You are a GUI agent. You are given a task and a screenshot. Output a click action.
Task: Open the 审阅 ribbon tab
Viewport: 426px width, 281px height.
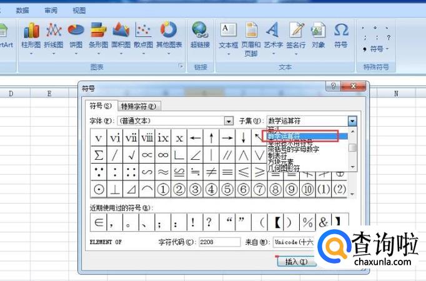click(51, 11)
